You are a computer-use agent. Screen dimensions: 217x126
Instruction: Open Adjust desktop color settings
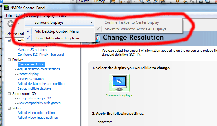pyautogui.click(x=39, y=69)
